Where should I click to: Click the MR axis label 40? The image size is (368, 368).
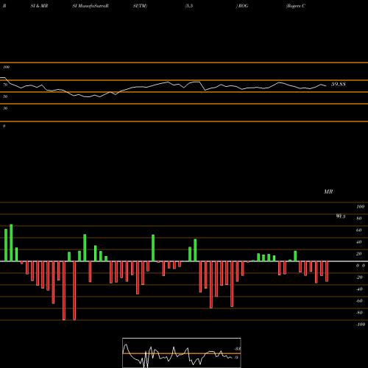(x=359, y=242)
